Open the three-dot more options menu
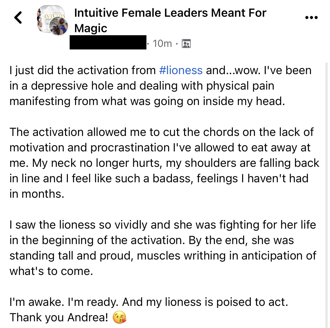Viewport: 330px width, 328px height. click(x=311, y=18)
